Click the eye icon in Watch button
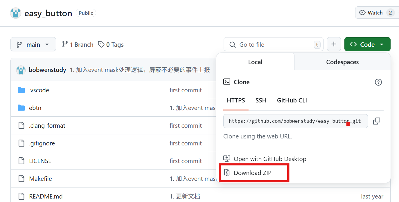 click(x=362, y=13)
